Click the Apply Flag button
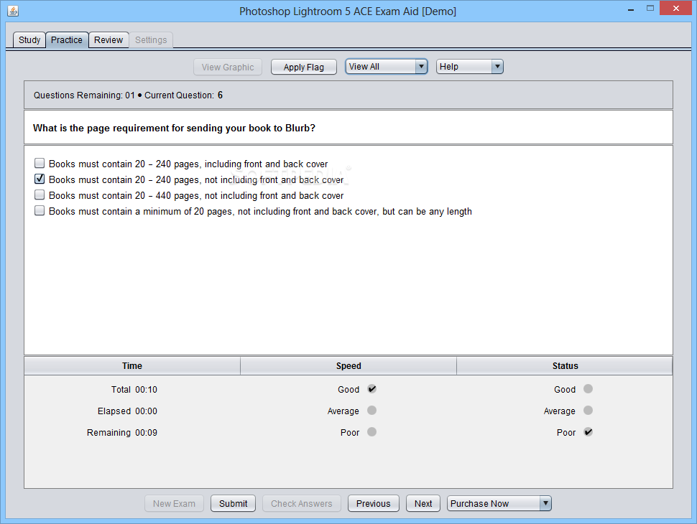697x524 pixels. point(304,67)
